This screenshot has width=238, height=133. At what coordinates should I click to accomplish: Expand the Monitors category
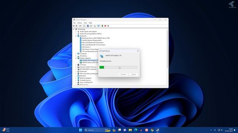pos(76,76)
